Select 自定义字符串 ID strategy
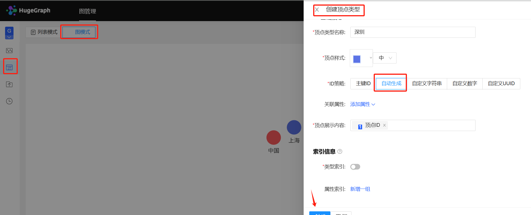The width and height of the screenshot is (531, 215). (x=427, y=83)
